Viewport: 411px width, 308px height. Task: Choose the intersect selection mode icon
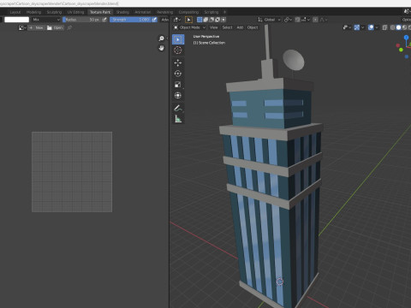click(x=223, y=20)
